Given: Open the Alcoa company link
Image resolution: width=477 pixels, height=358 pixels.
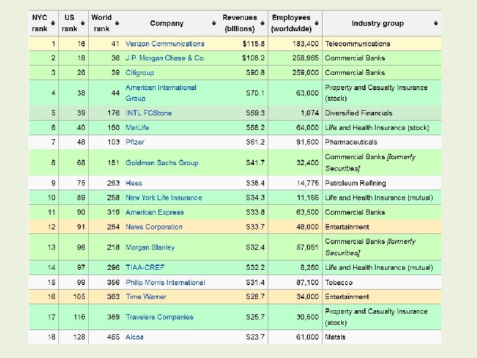Looking at the screenshot, I should (x=134, y=337).
